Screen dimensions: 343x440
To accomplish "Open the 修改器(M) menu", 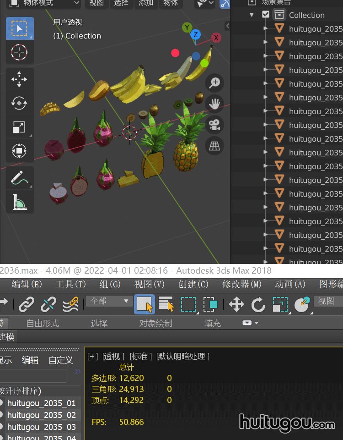I will point(242,284).
